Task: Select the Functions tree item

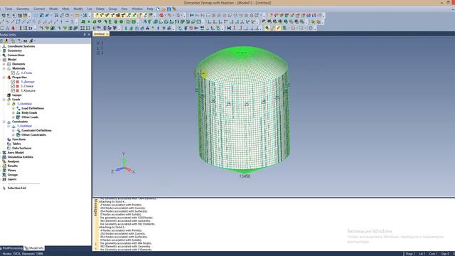Action: point(19,139)
